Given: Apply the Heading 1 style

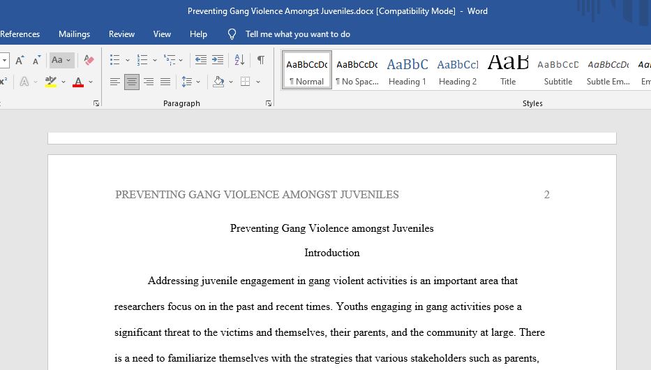Looking at the screenshot, I should coord(407,71).
